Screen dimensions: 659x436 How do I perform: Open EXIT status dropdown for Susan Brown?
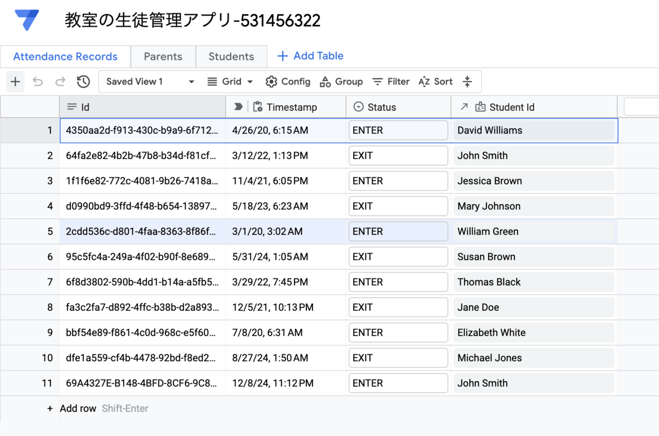[x=398, y=257]
